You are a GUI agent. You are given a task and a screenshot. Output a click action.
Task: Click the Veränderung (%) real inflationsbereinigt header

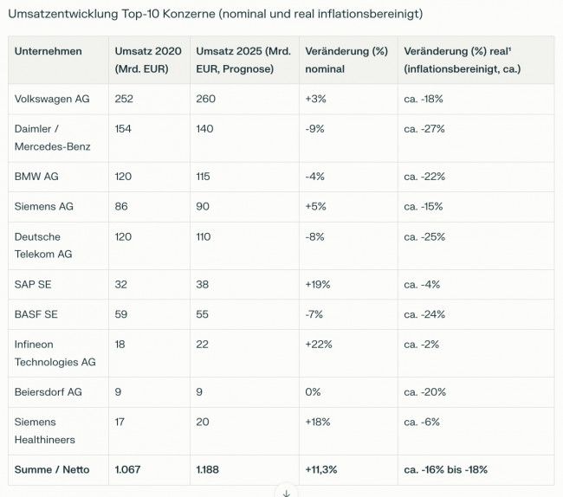[x=462, y=60]
